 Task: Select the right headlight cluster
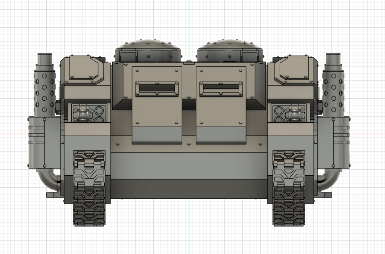[288, 113]
